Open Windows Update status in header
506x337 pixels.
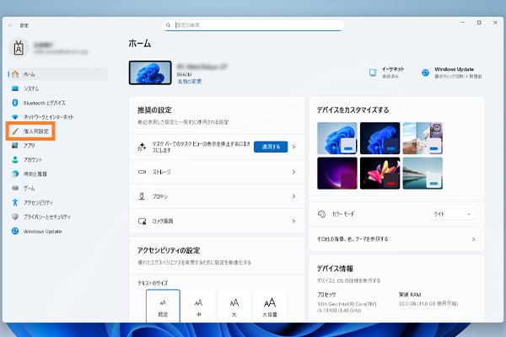[458, 72]
